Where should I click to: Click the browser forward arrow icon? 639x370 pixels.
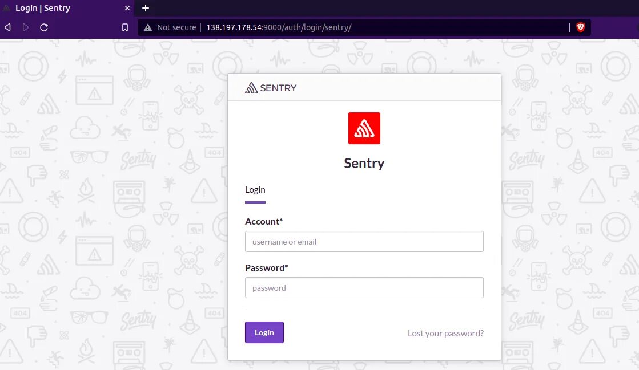pos(26,27)
